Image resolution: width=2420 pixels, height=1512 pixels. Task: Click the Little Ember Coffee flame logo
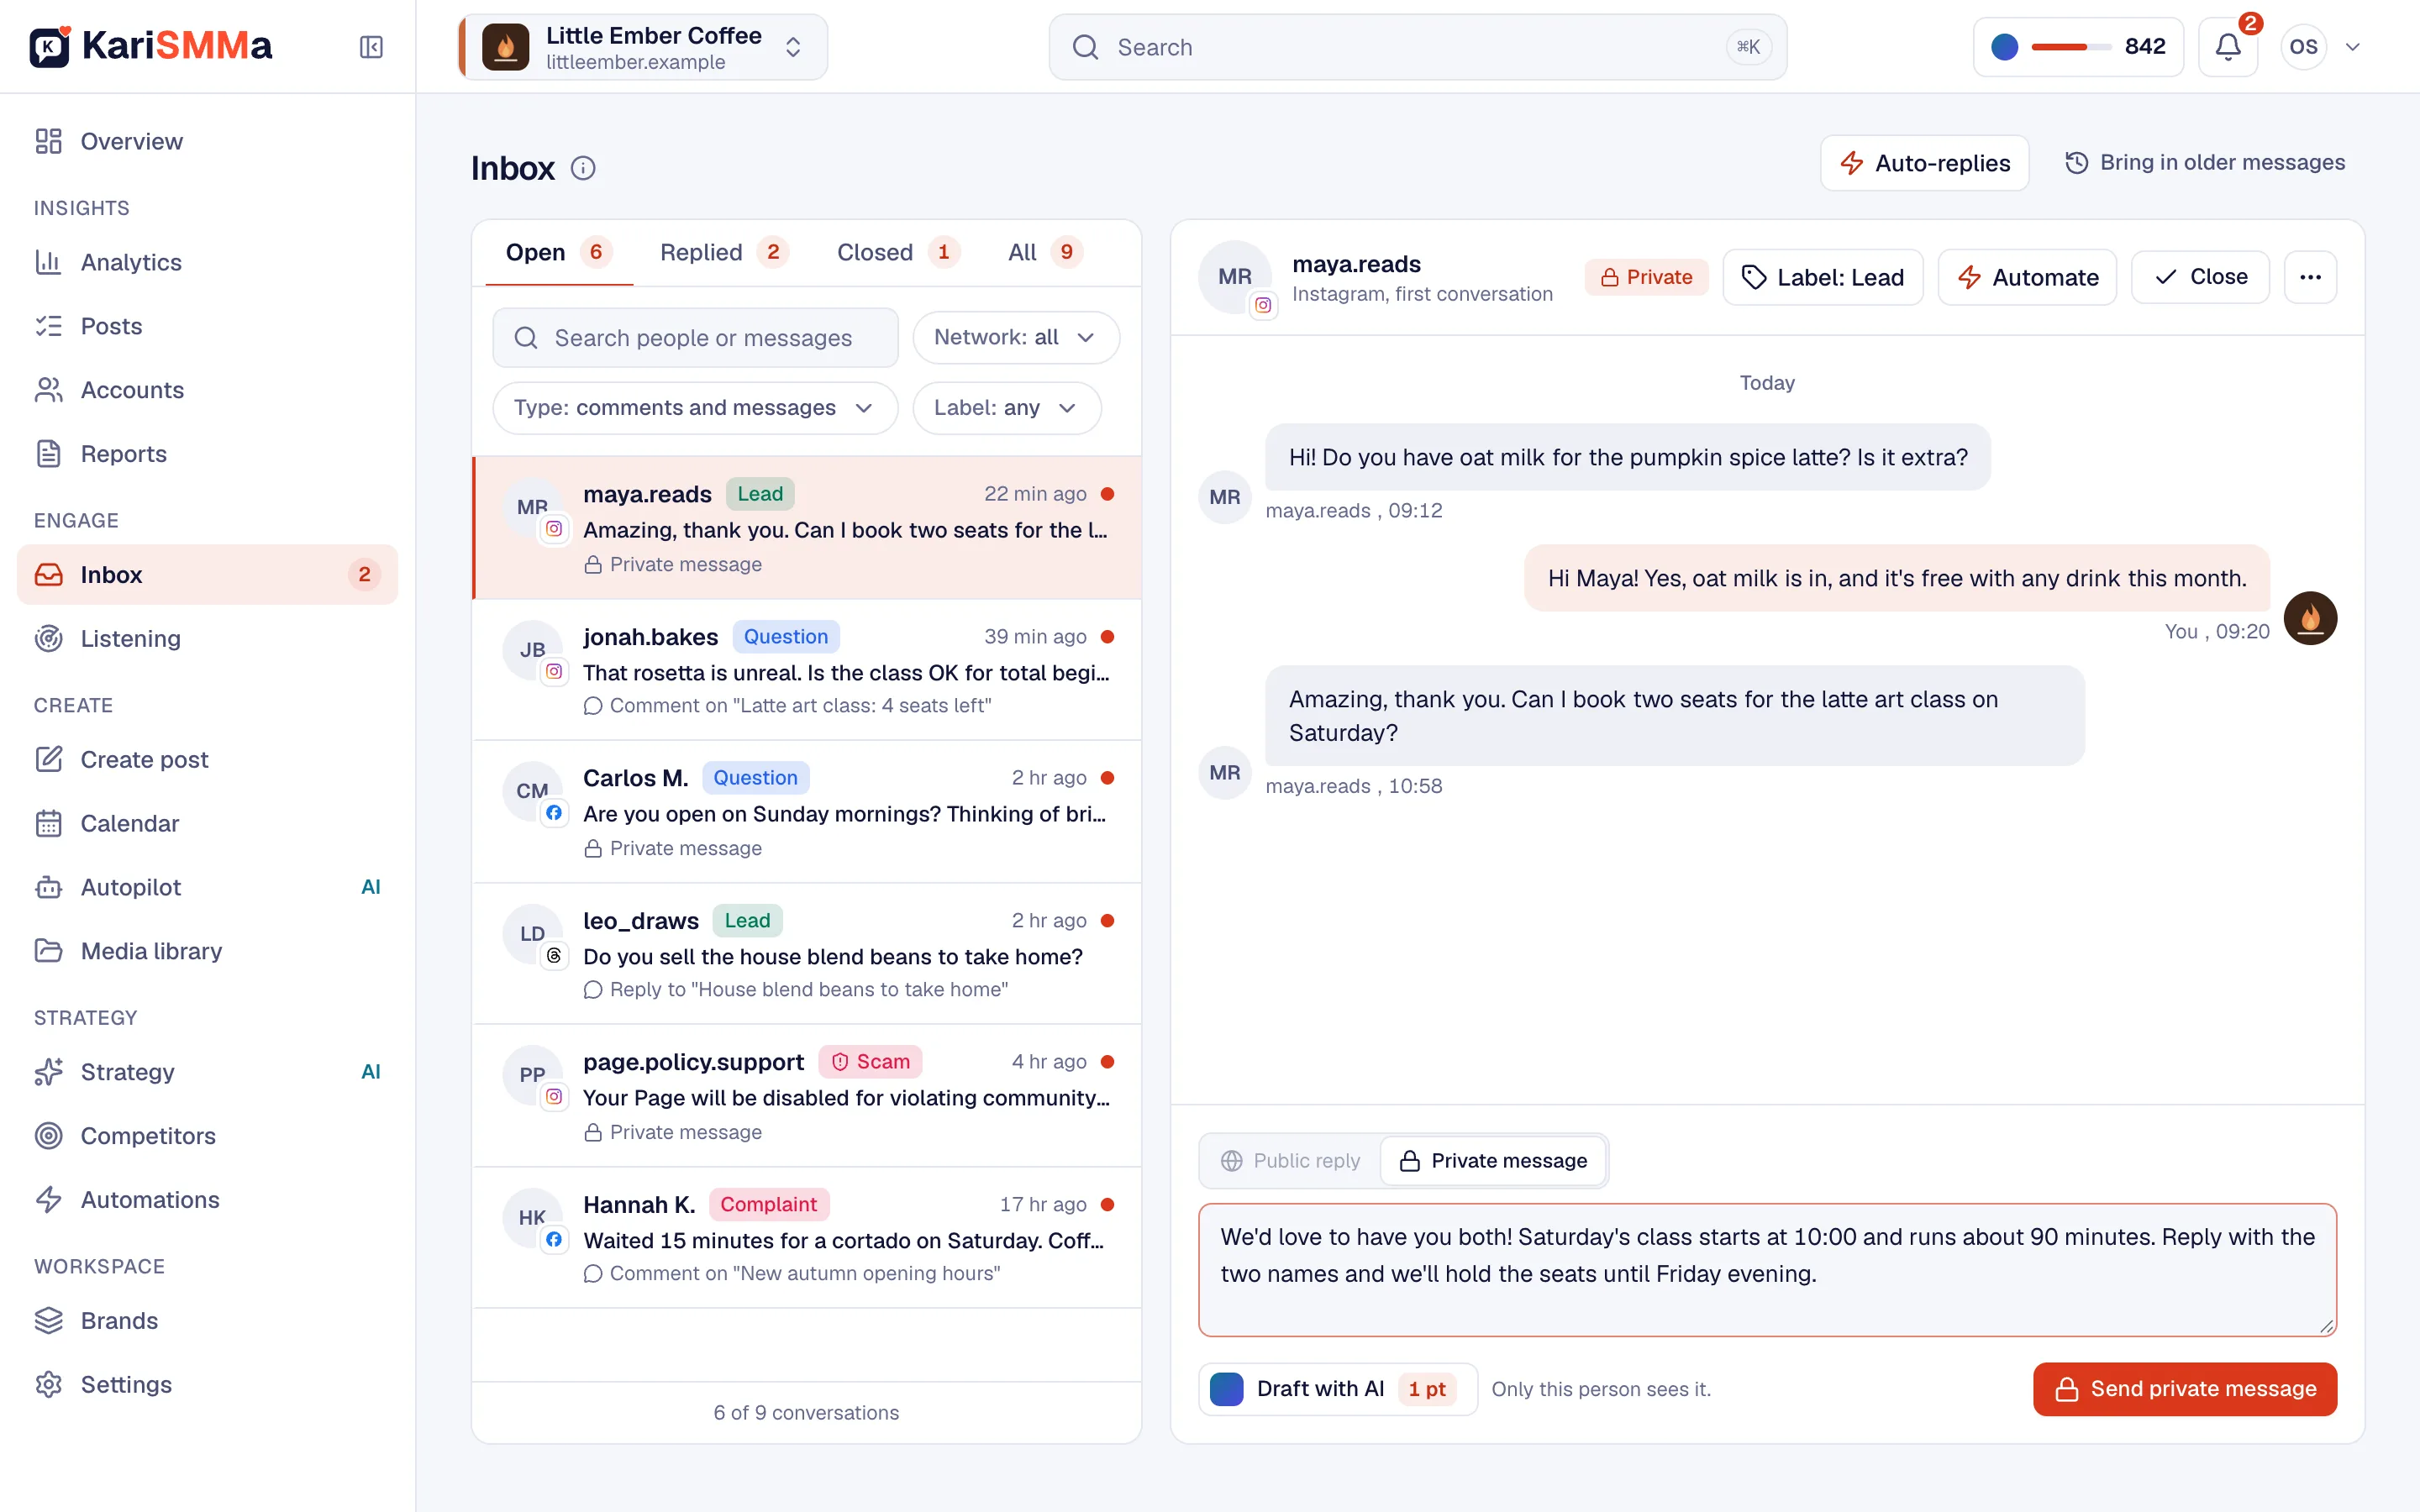506,47
